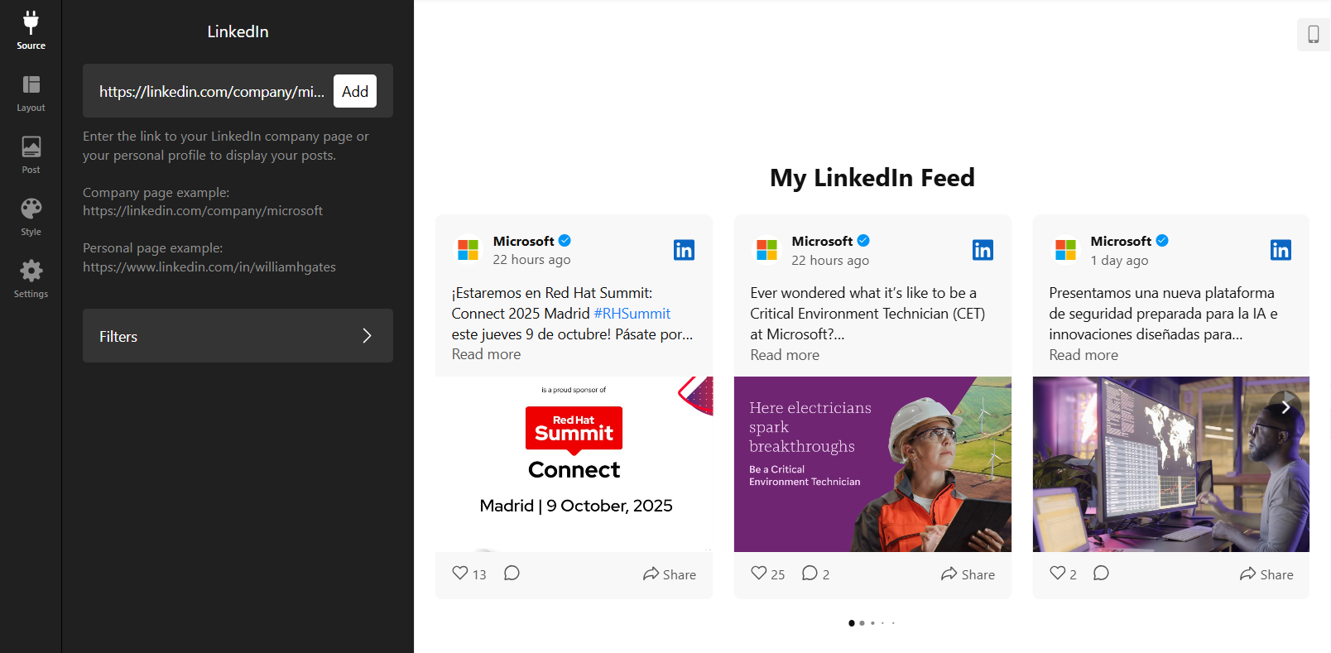Click Microsoft name on 1 day ago post
The height and width of the screenshot is (653, 1331).
point(1121,241)
